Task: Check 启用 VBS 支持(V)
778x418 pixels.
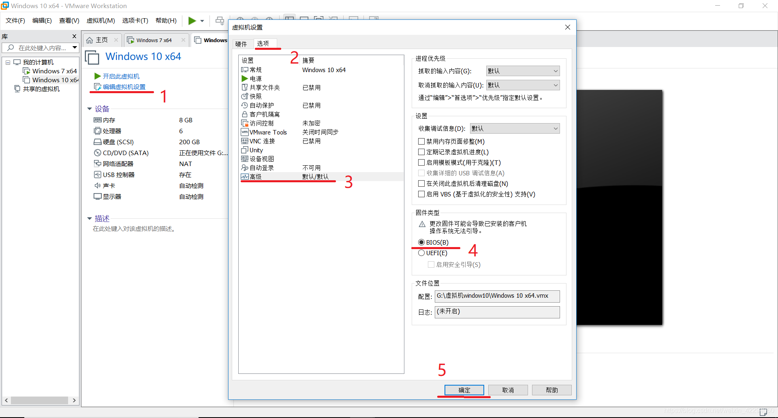Action: (x=421, y=194)
